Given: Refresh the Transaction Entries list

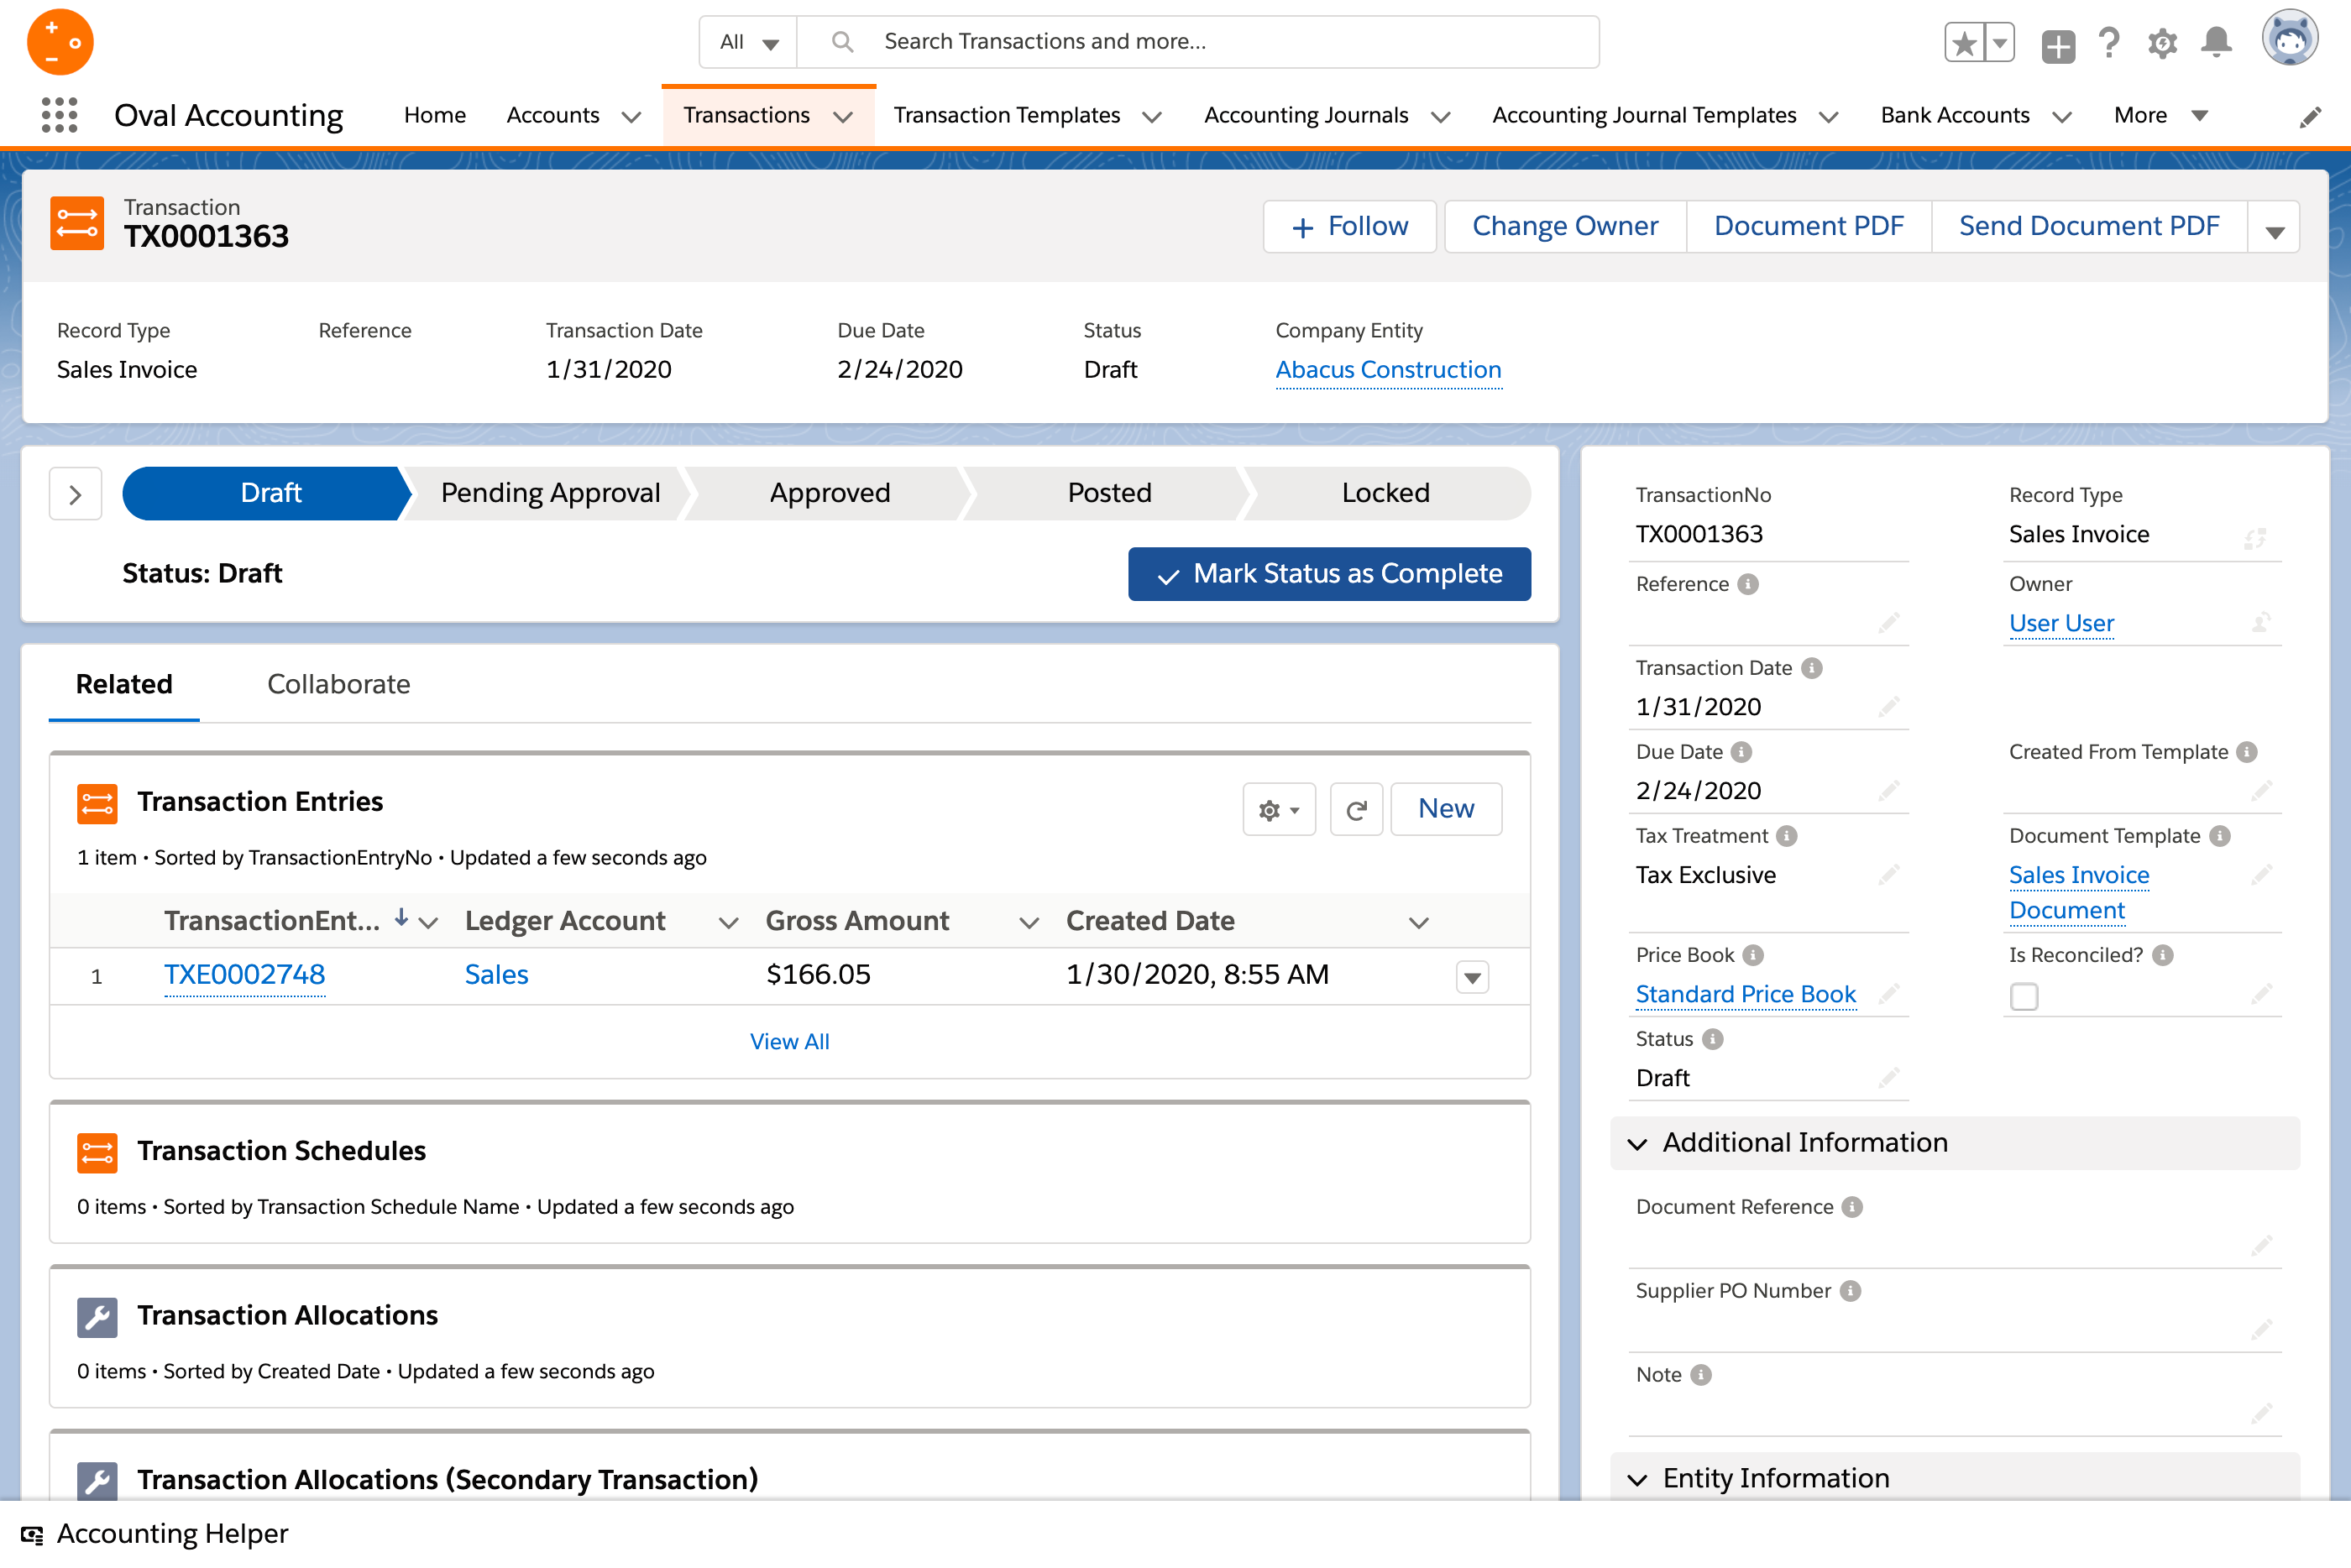Looking at the screenshot, I should point(1355,809).
